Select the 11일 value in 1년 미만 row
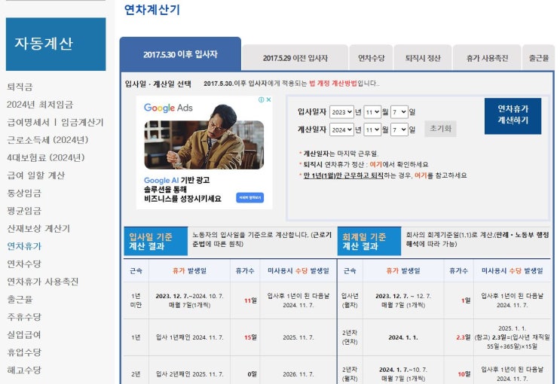 point(250,300)
